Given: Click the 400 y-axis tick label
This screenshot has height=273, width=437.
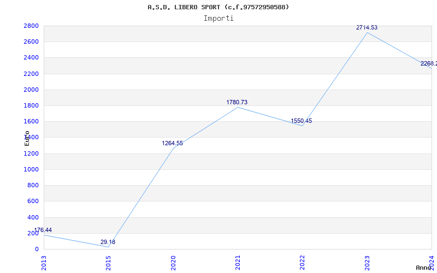Looking at the screenshot, I should [33, 217].
